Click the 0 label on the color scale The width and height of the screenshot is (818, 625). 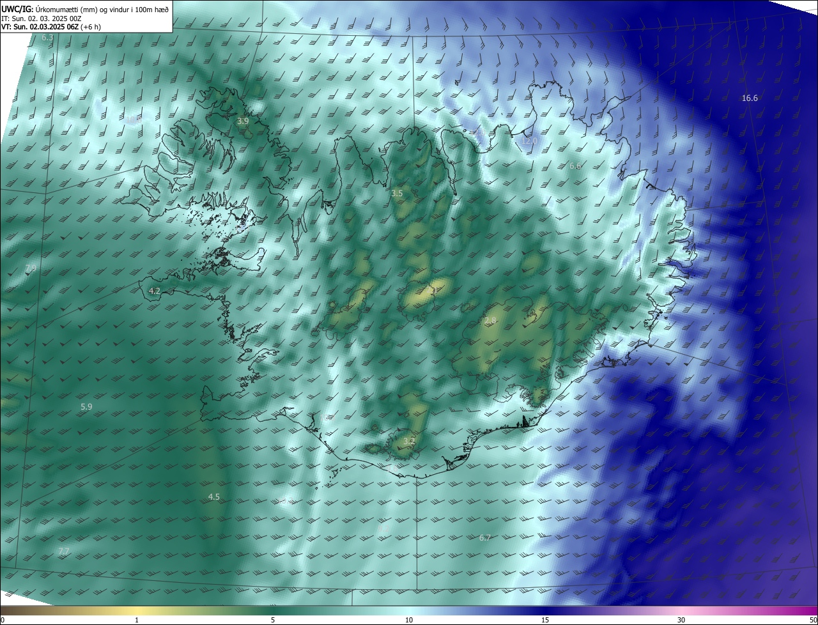coord(2,620)
